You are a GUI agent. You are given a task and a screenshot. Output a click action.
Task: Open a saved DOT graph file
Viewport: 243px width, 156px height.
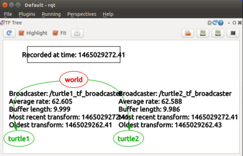pyautogui.click(x=188, y=33)
